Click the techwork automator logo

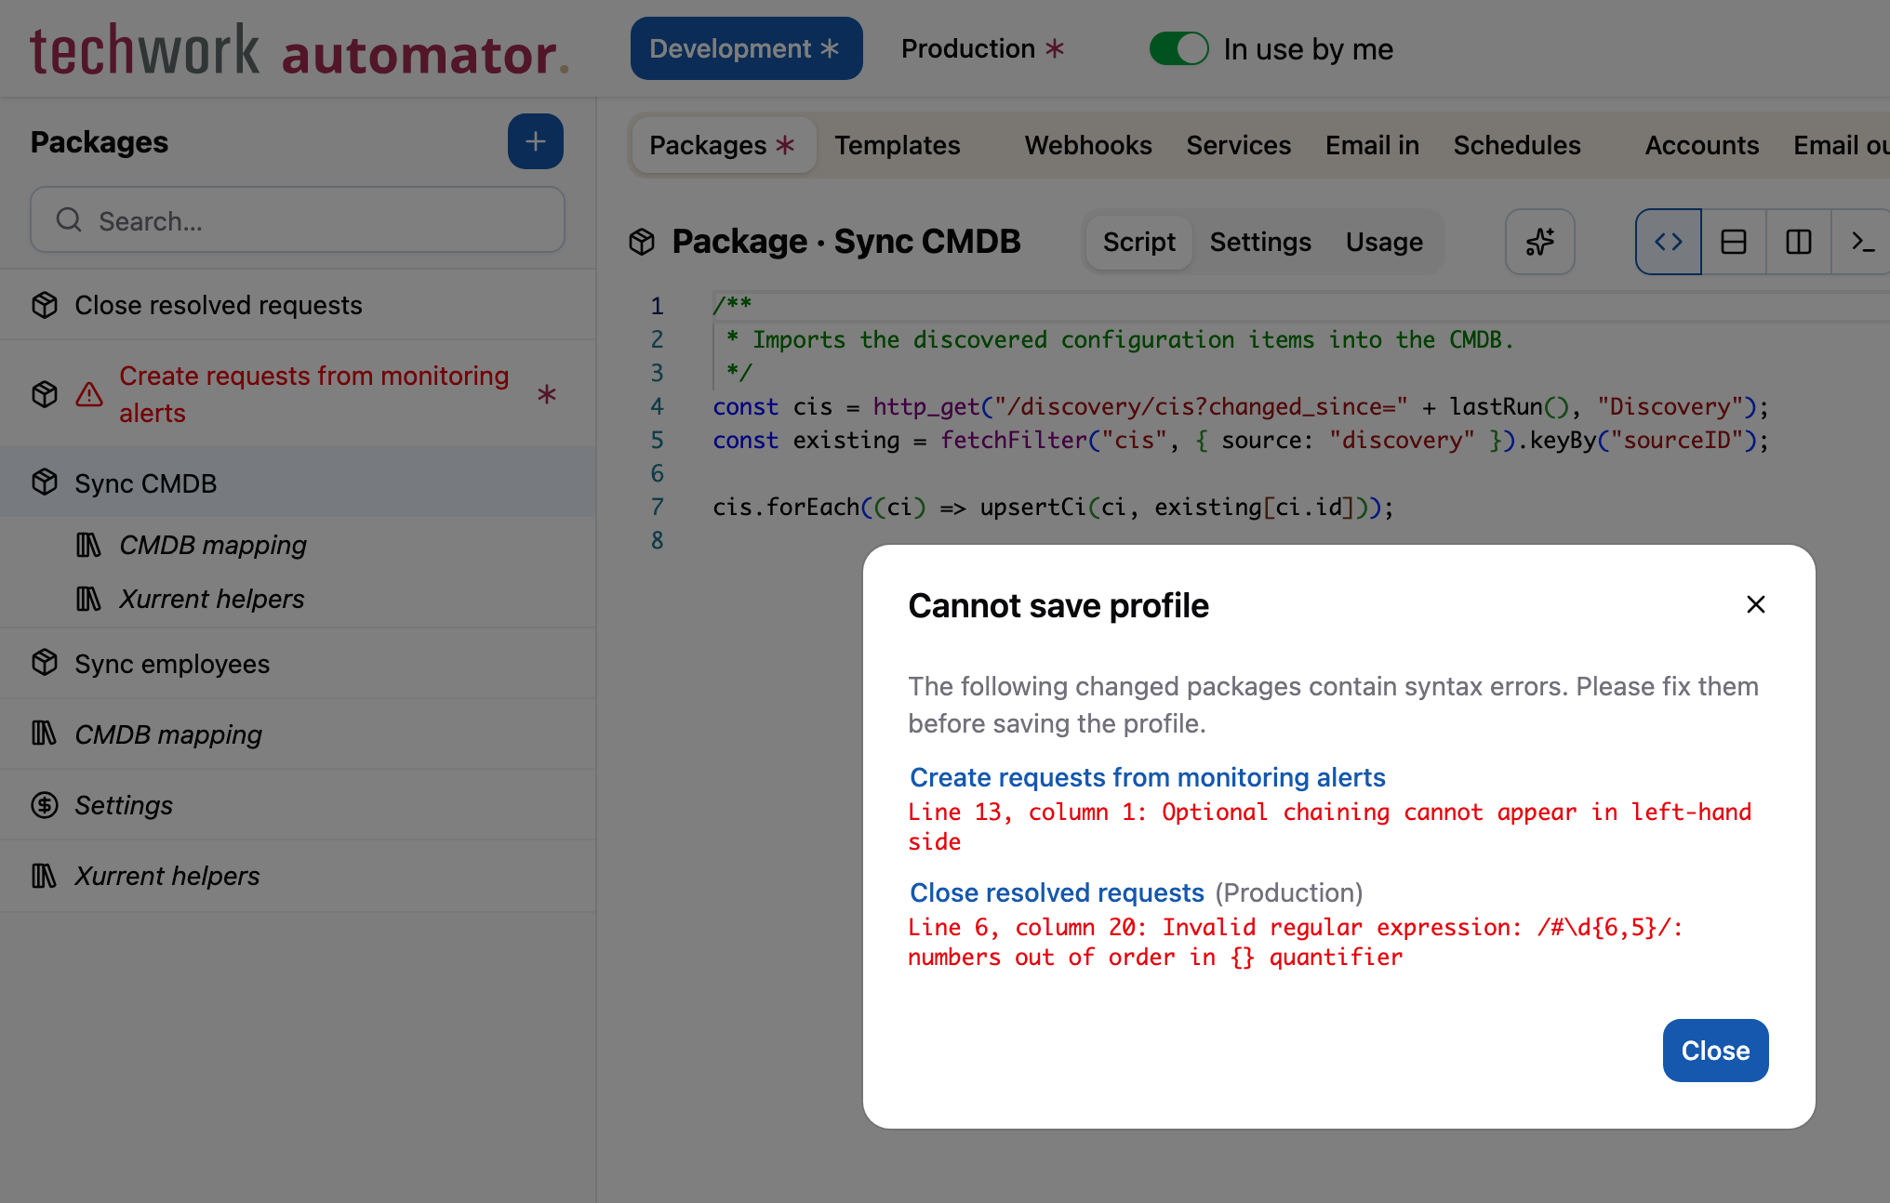point(299,50)
